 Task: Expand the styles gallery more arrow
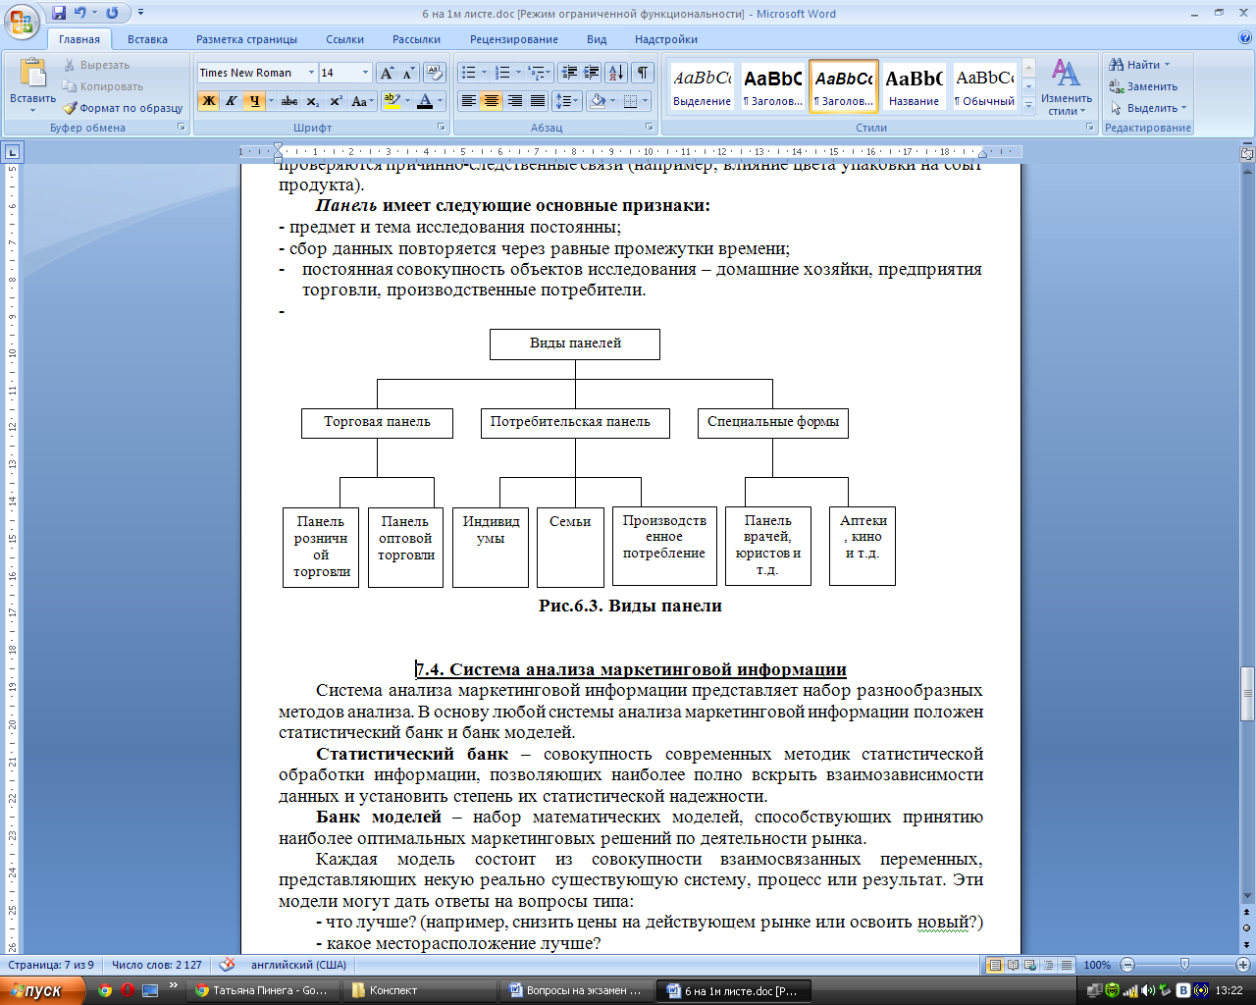point(1028,106)
